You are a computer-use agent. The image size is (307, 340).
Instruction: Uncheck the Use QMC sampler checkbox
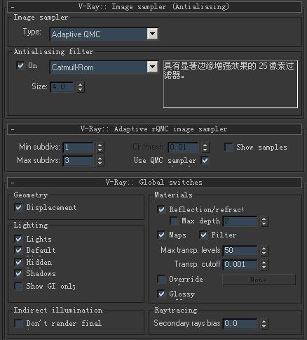tap(205, 160)
